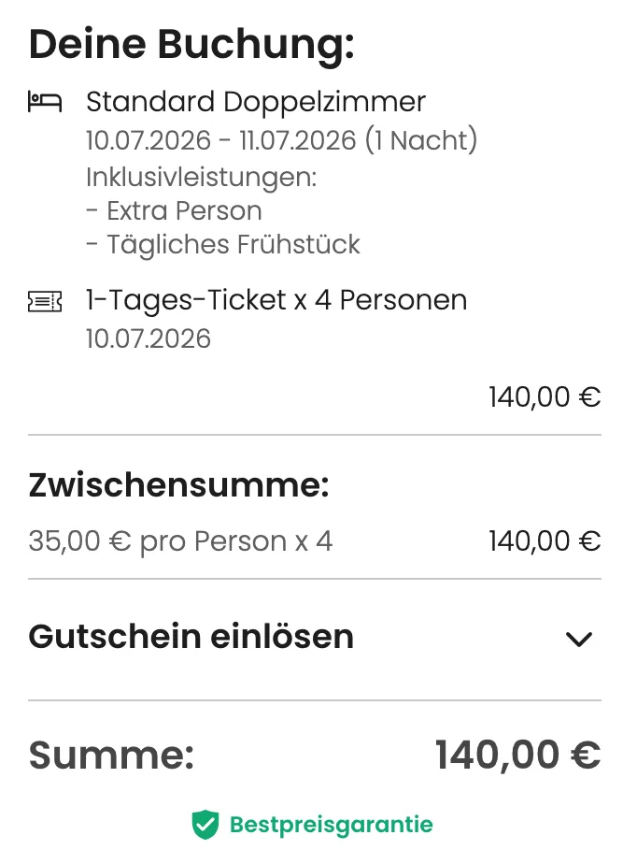Click the Summe label
Viewport: 637px width, 864px height.
coord(111,755)
